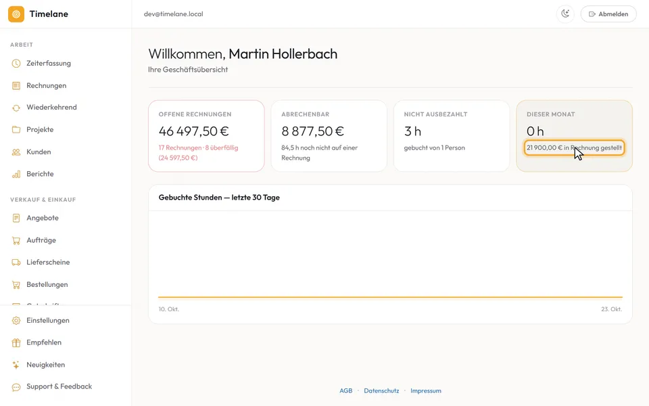This screenshot has width=649, height=406.
Task: Click the Kunden people icon
Action: coord(16,152)
